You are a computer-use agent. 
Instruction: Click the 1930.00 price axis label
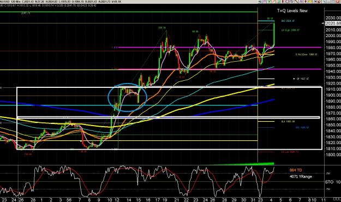(333, 78)
